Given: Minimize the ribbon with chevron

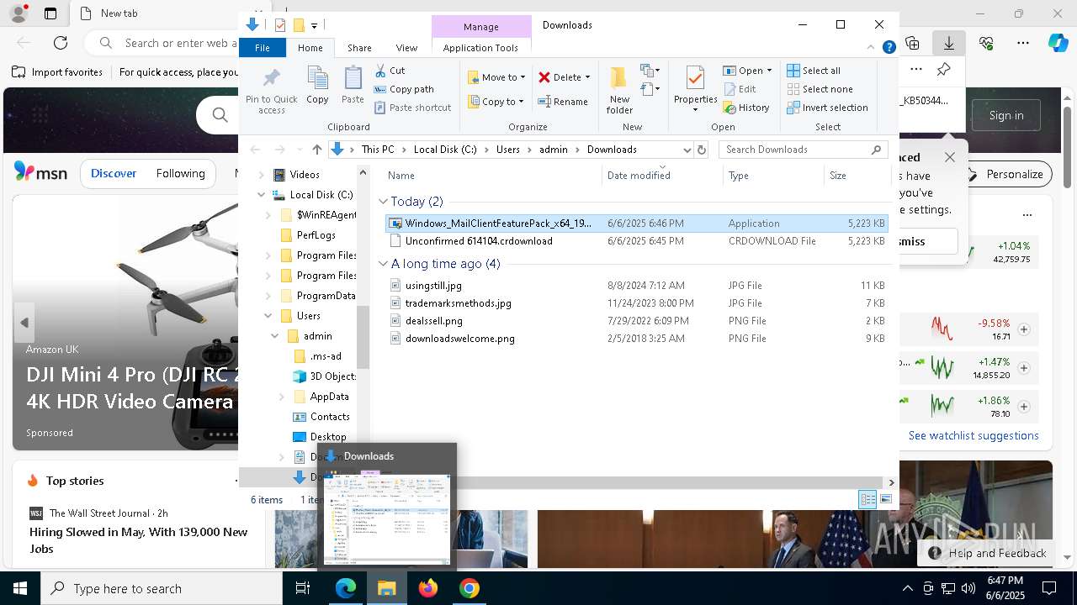Looking at the screenshot, I should [871, 48].
